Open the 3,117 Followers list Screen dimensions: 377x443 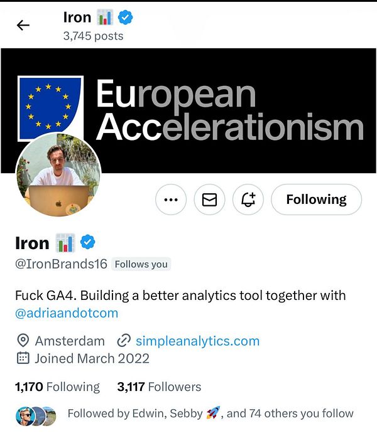point(159,387)
